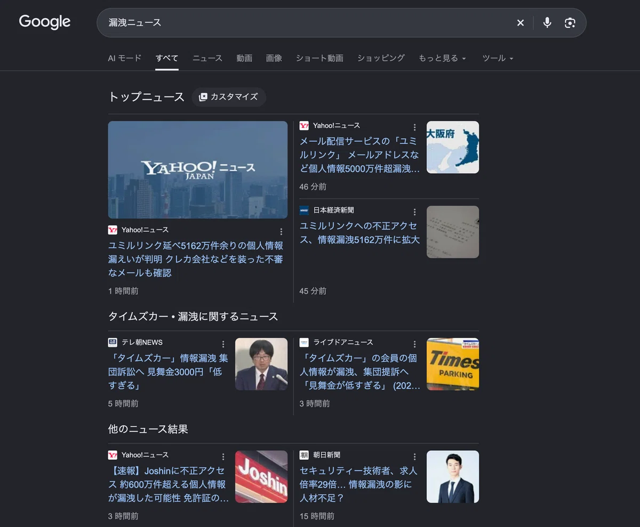The width and height of the screenshot is (640, 527).
Task: Click Yahoo!ニュース favicon on the Joshin article
Action: tap(113, 455)
